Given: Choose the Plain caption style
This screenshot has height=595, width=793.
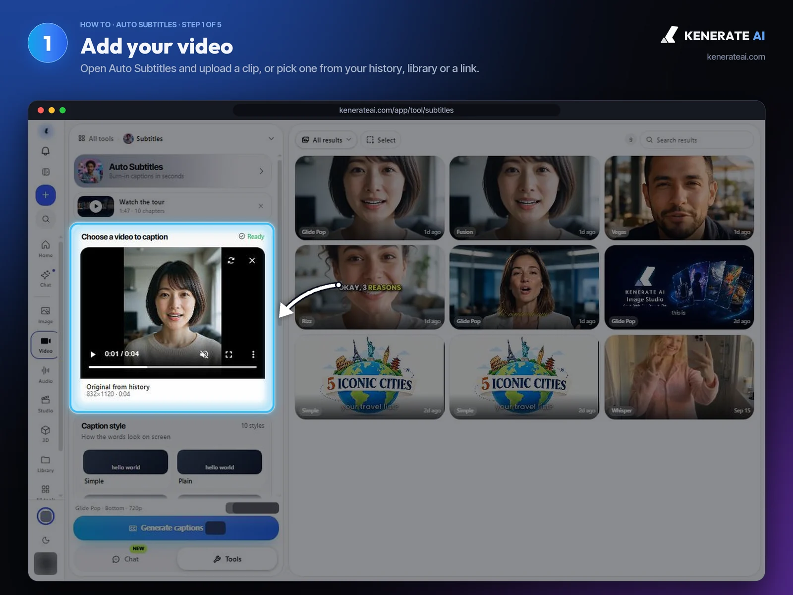Looking at the screenshot, I should [x=220, y=467].
